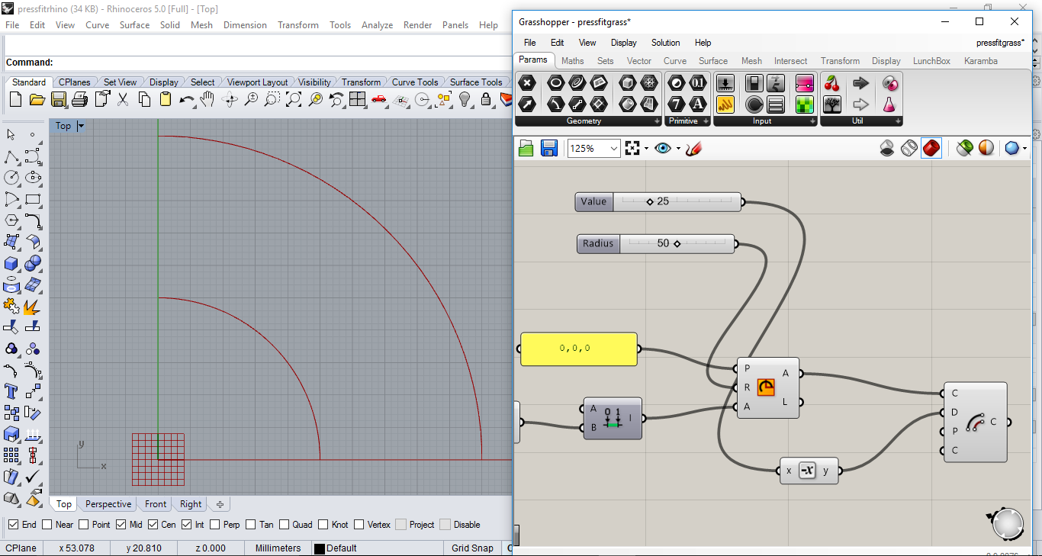Click the Integer '7' primitive parameter icon
This screenshot has height=556, width=1042.
click(677, 104)
